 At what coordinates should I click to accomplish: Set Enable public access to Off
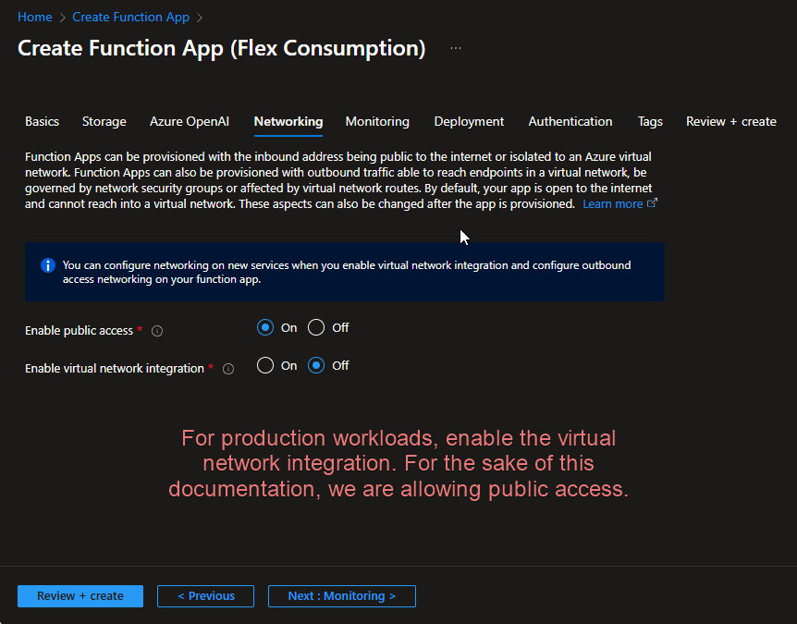tap(317, 327)
